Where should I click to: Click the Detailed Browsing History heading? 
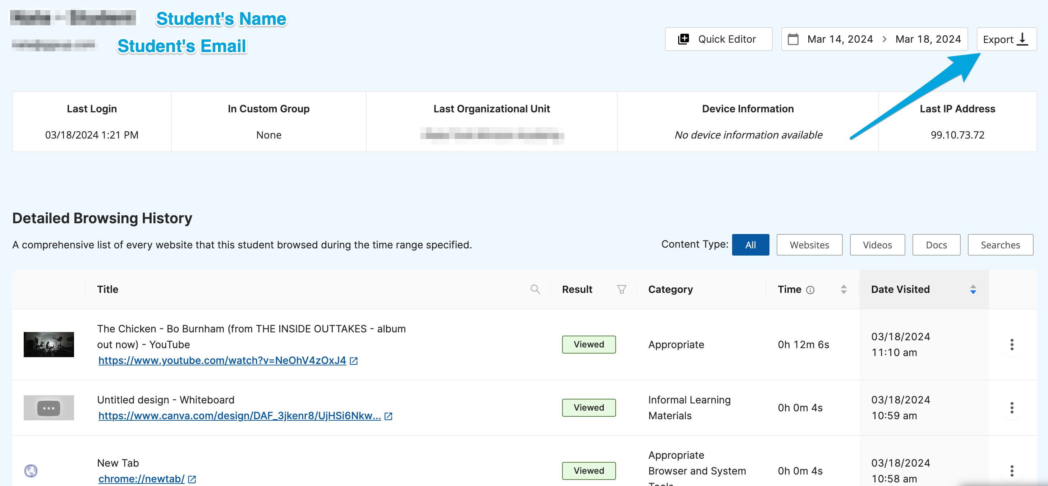coord(102,218)
